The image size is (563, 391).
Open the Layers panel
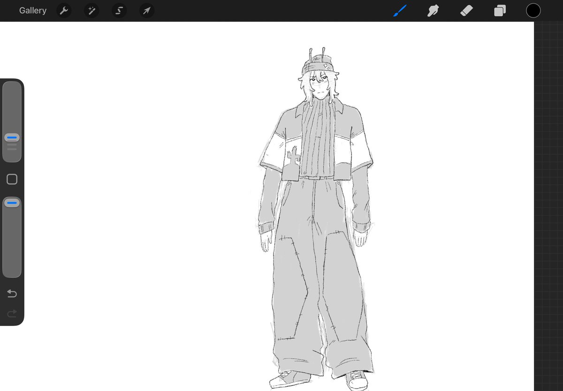500,10
